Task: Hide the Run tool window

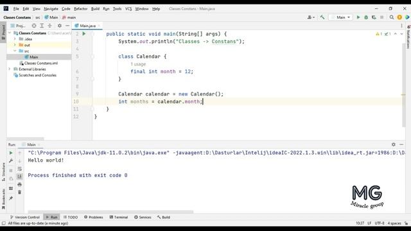Action: (x=401, y=144)
